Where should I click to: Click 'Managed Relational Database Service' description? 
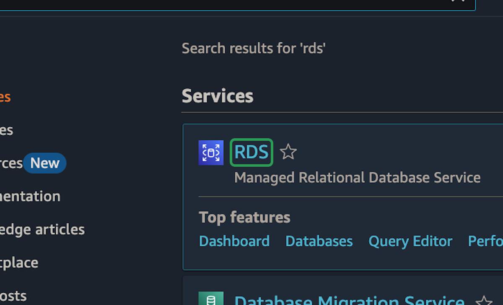(357, 178)
